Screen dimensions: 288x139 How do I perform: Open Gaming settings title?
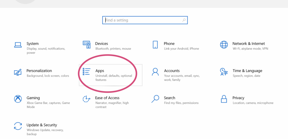click(x=33, y=98)
